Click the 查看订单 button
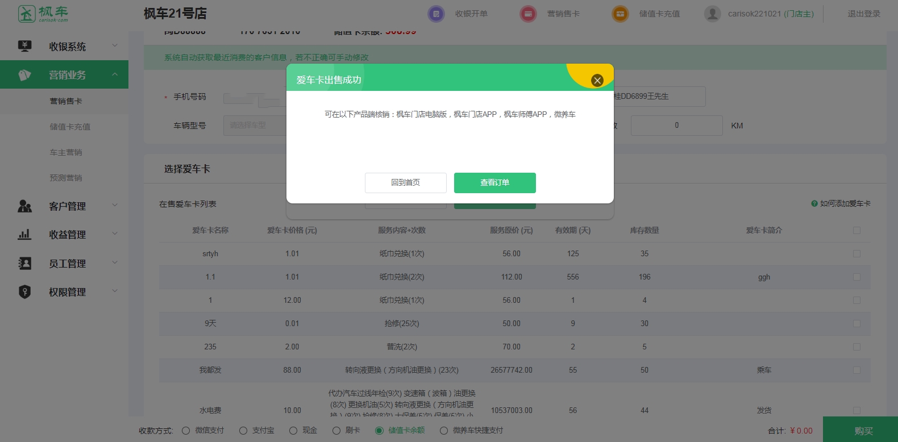Screen dimensions: 898x442 click(494, 183)
